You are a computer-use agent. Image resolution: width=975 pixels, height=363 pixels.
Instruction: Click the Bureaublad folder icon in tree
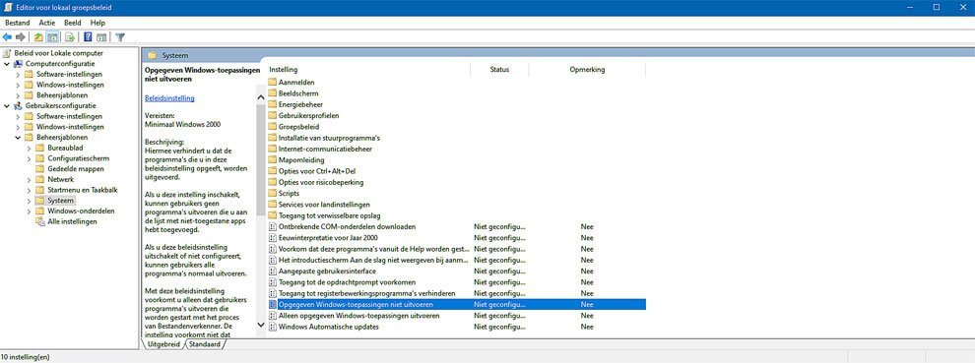tap(40, 148)
